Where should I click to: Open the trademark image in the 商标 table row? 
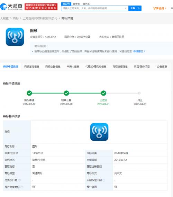point(99,132)
